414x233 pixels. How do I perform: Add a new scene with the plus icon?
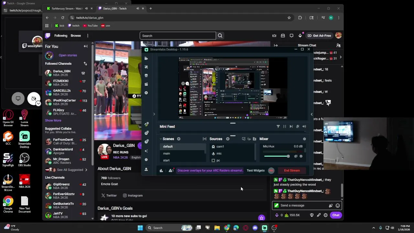point(179,139)
